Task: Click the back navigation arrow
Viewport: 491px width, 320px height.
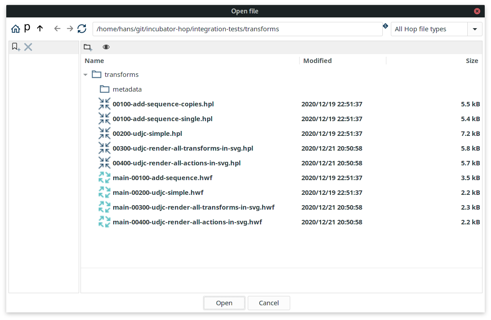Action: click(x=57, y=28)
